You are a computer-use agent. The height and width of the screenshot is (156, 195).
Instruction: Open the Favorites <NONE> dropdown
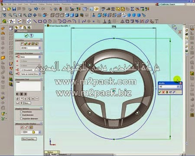point(40,48)
